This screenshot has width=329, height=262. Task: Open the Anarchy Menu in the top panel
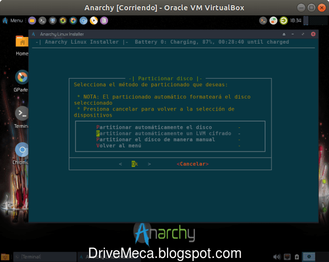tap(12, 21)
